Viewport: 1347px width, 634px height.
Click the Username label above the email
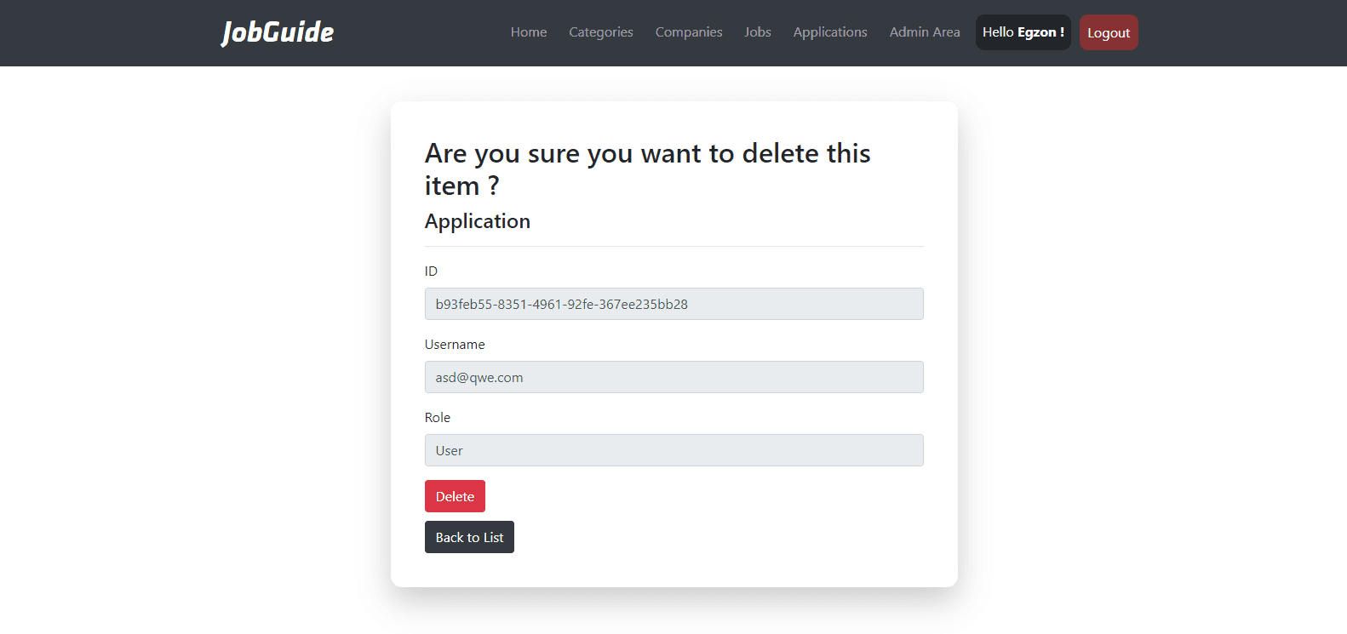pyautogui.click(x=455, y=345)
